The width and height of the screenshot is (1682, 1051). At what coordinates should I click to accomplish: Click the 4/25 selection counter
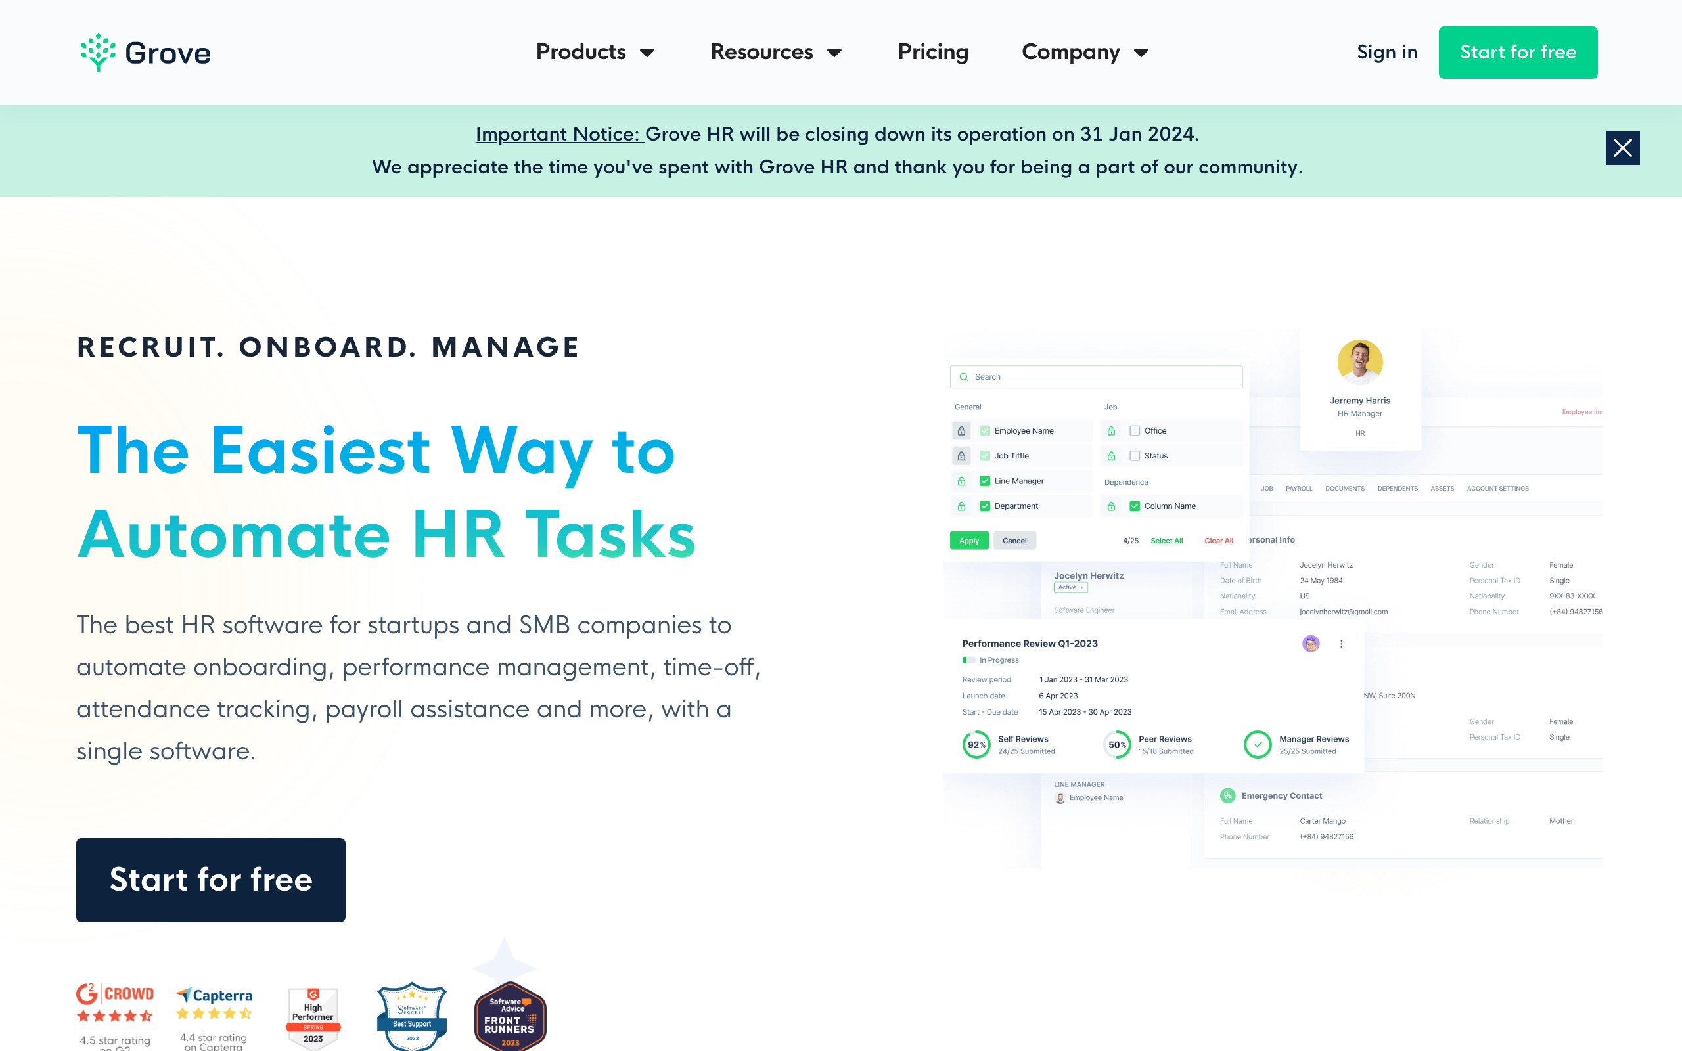click(x=1130, y=541)
